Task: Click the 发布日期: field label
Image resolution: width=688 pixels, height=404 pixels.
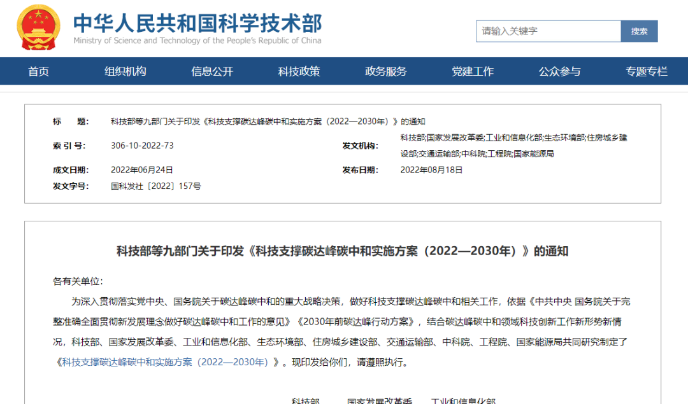Action: coord(360,170)
